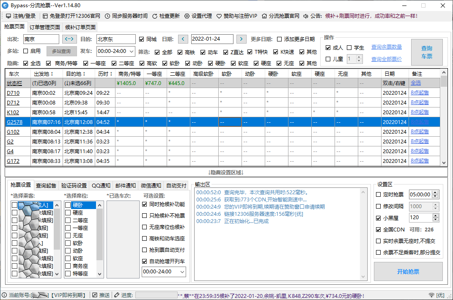The width and height of the screenshot is (453, 300).
Task: Open the 自动抢增开列车 time range dropdown
Action: point(182,272)
